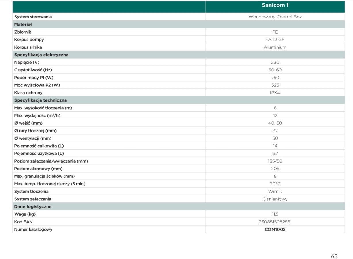
Task: Click the "Ø rury tłocznej (mm)" label
Action: pos(35,131)
